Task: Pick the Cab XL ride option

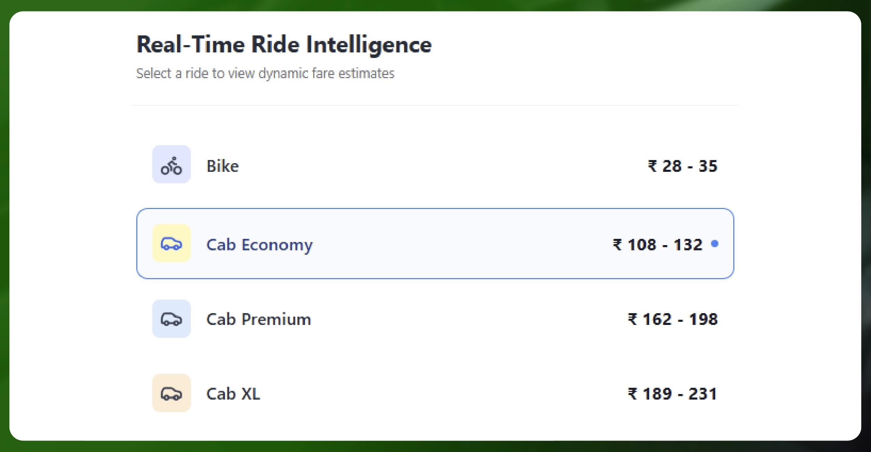Action: tap(435, 394)
